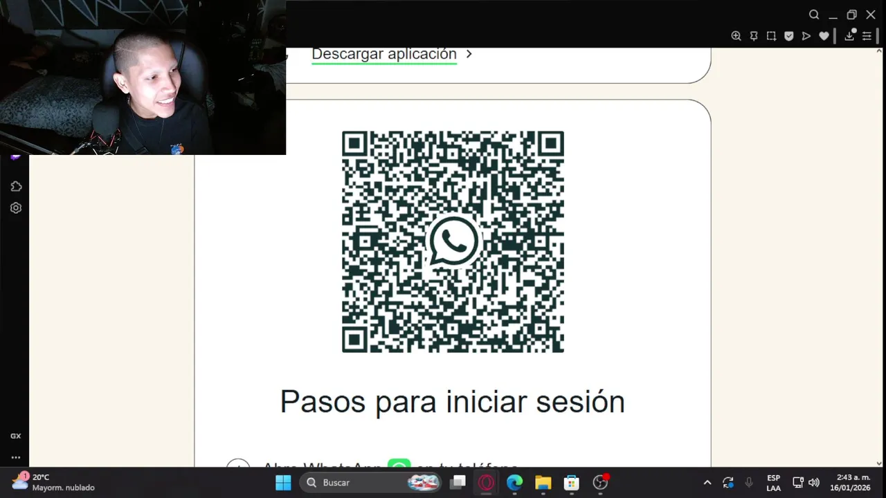The height and width of the screenshot is (498, 886).
Task: Click the Pasos para iniciar sesión heading
Action: pos(453,401)
